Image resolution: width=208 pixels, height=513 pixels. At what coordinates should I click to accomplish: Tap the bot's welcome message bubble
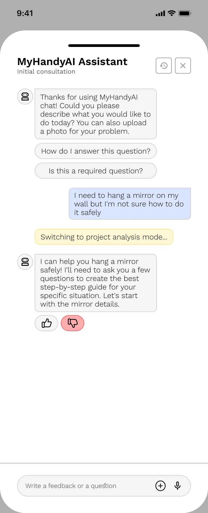[x=96, y=114]
